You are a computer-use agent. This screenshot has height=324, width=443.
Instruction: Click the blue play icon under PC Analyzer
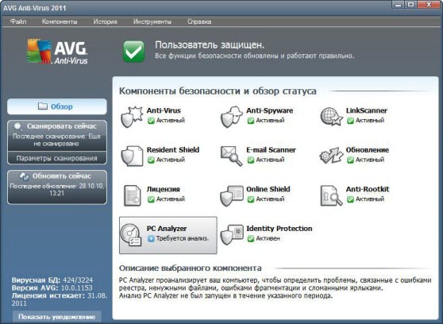point(151,238)
